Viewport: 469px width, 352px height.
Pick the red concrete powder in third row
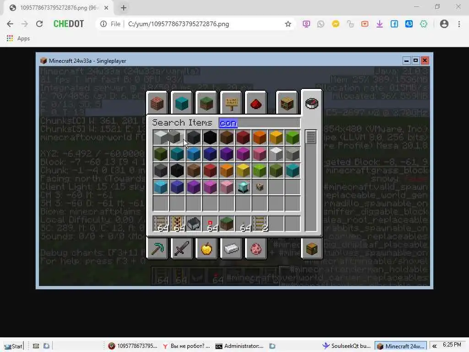[x=210, y=170]
